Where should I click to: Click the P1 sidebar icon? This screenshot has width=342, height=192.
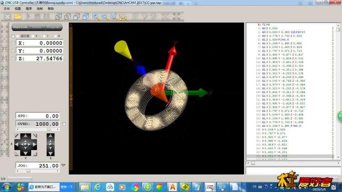[5, 58]
